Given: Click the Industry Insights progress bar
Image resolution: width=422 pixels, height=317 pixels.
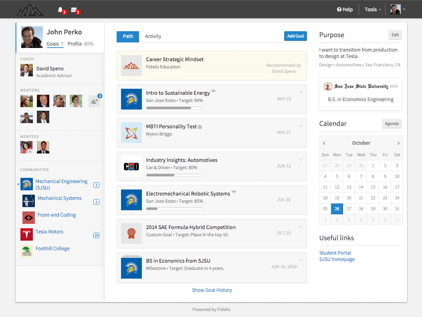Looking at the screenshot, I should click(x=174, y=175).
